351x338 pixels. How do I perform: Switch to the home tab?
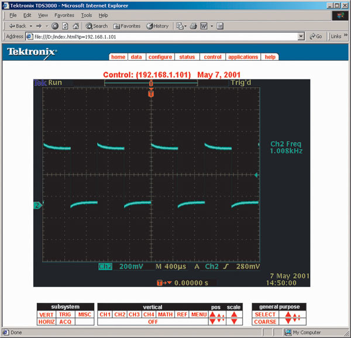click(118, 57)
